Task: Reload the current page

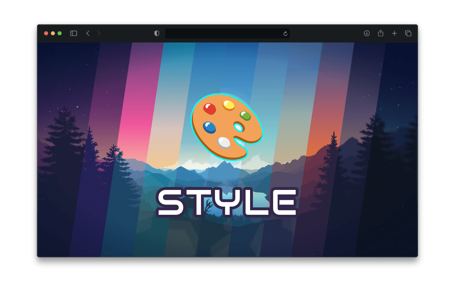Action: [x=286, y=33]
